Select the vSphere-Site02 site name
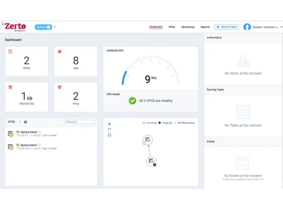Viewport: 283px width, 212px height. 28,132
